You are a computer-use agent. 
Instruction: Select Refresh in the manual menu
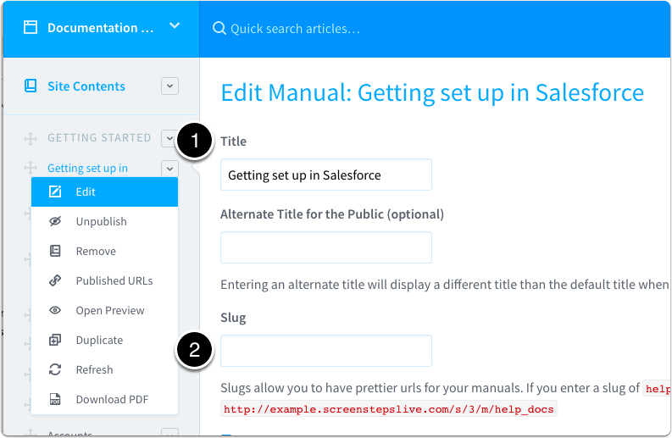point(104,369)
